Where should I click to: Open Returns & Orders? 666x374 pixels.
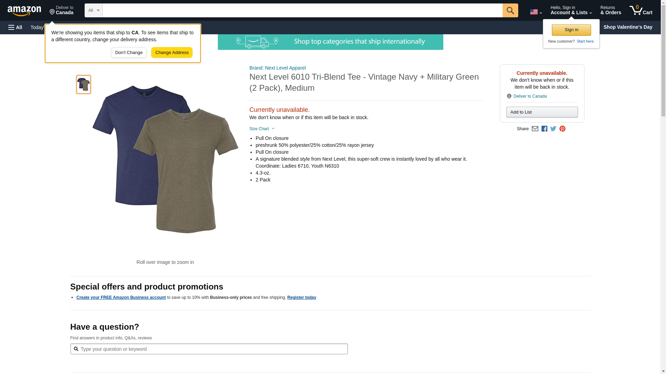(610, 10)
